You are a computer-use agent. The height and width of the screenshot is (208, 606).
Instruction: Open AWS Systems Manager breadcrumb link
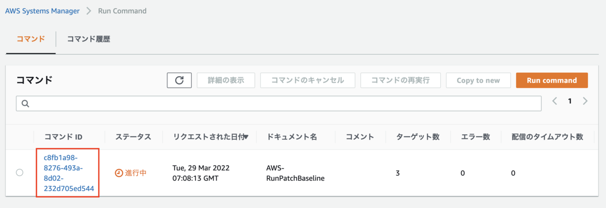[x=42, y=11]
